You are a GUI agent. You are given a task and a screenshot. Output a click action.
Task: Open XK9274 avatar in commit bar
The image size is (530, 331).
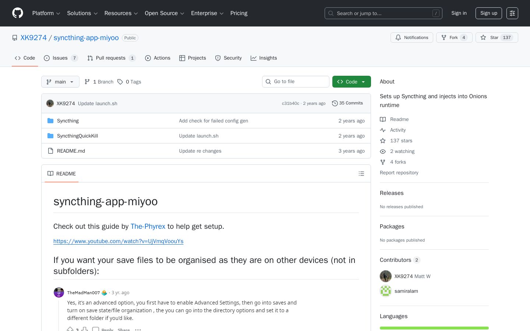point(50,103)
